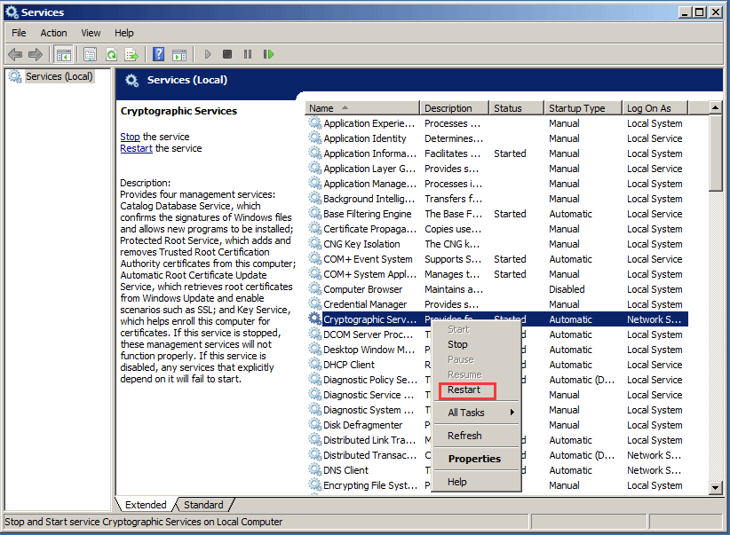Screen dimensions: 730x535
Task: Select DCOM Server Process Launcher row
Action: tap(497, 334)
